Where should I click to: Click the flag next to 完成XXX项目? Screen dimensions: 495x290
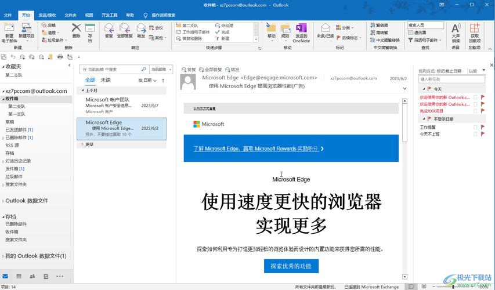click(482, 110)
